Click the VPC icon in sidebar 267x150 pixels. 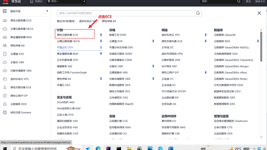pos(5,79)
